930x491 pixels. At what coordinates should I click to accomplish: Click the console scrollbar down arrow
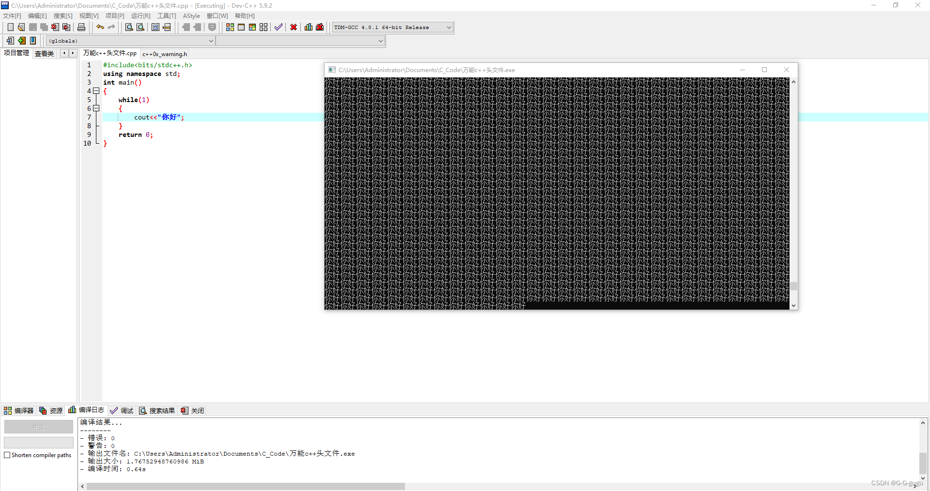click(x=793, y=305)
